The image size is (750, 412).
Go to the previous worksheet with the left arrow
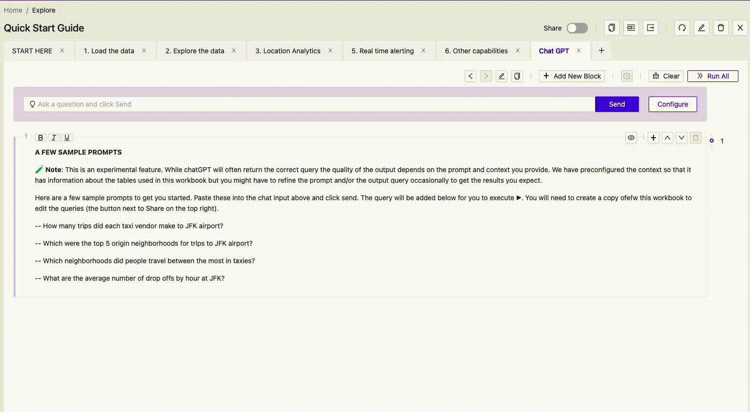point(471,76)
